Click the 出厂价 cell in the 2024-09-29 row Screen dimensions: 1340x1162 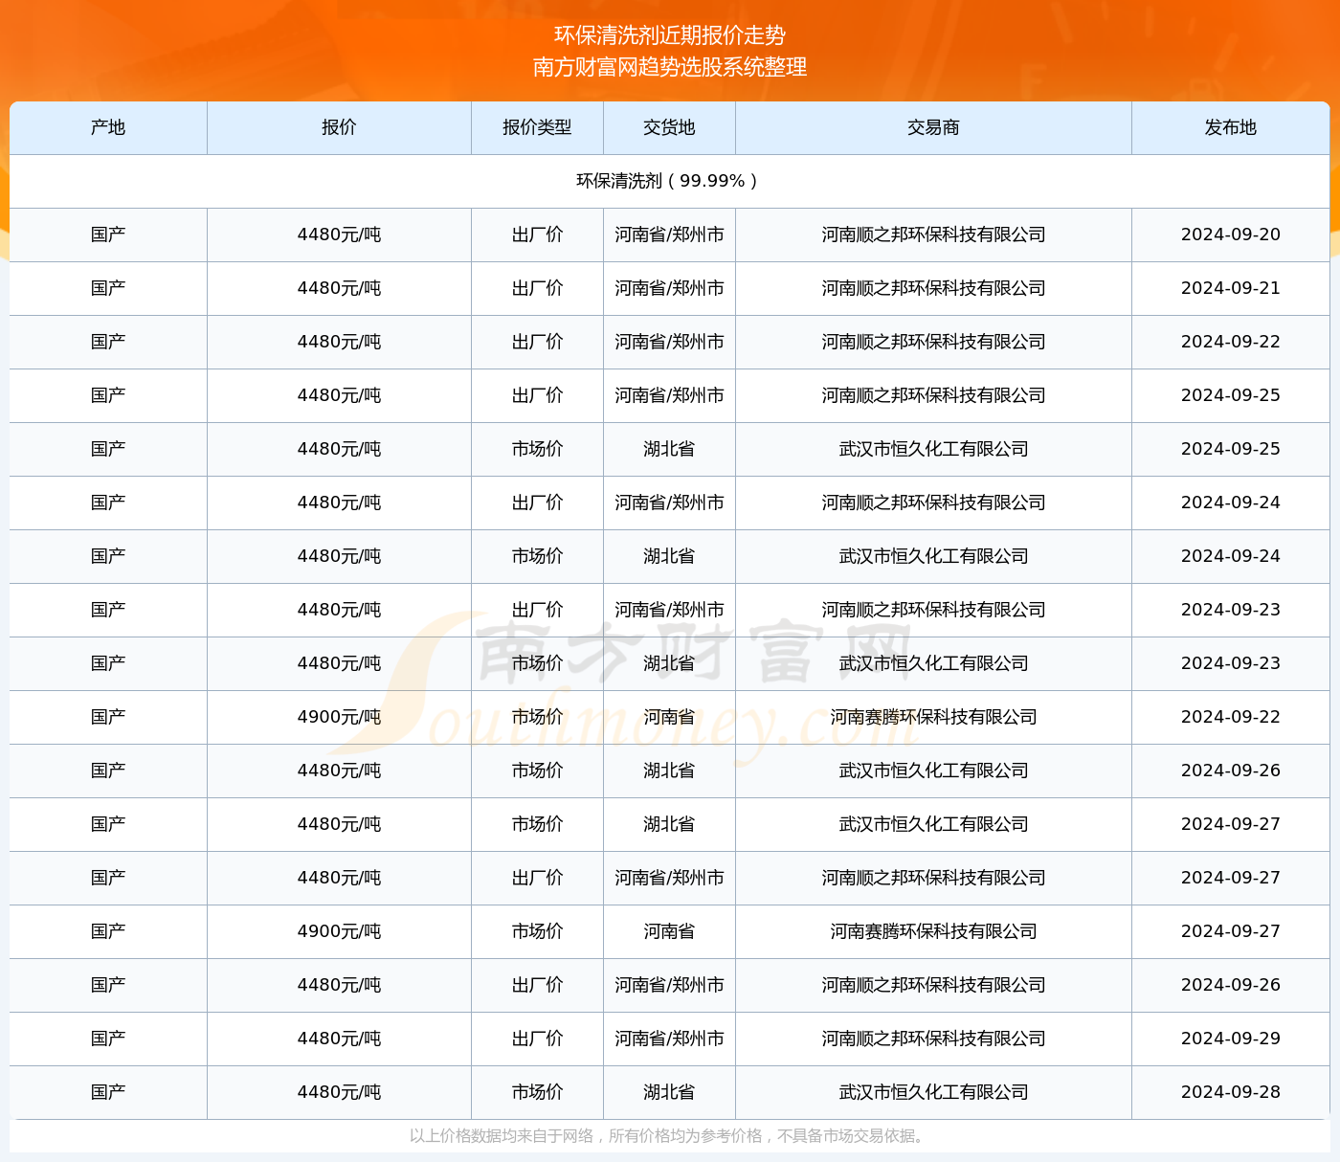tap(537, 1039)
